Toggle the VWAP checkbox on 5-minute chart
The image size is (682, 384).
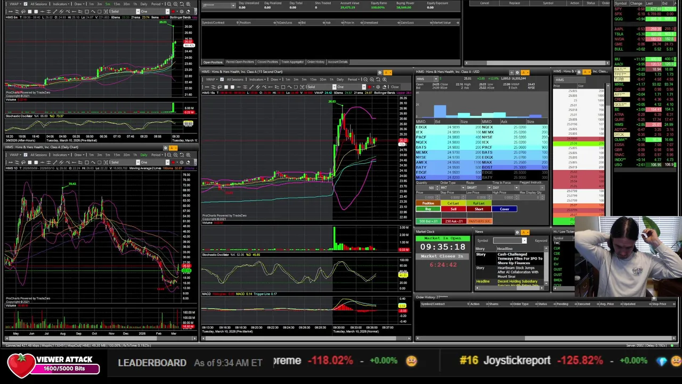(x=26, y=4)
